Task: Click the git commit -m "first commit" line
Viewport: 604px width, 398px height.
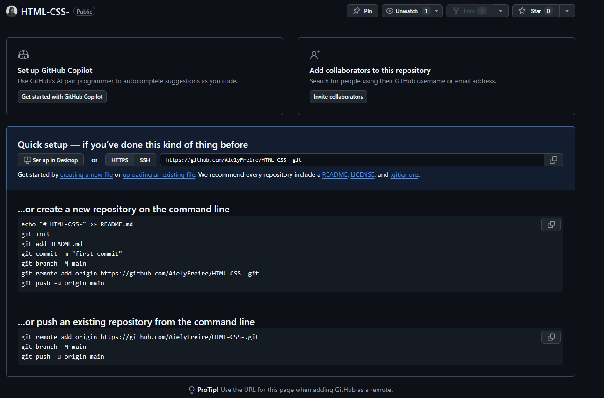Action: coord(72,253)
